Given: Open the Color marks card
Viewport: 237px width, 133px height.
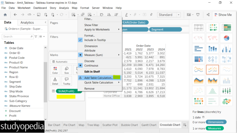Looking at the screenshot, I should click(x=55, y=70).
